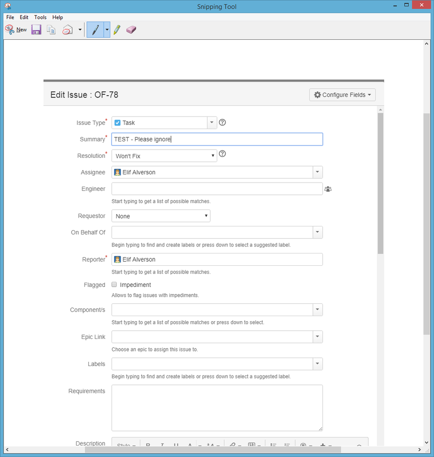Open the Resolution Won't Fix dropdown
434x457 pixels.
click(164, 156)
